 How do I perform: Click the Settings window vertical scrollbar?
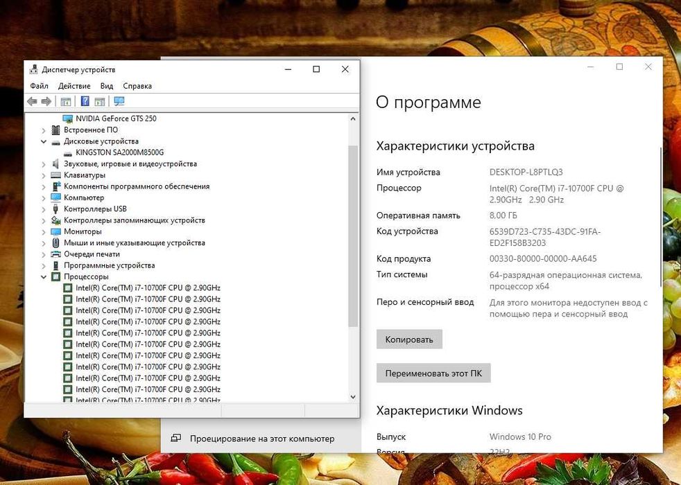(x=661, y=217)
